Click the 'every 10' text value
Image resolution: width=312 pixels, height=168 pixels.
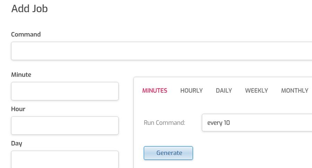click(x=218, y=123)
